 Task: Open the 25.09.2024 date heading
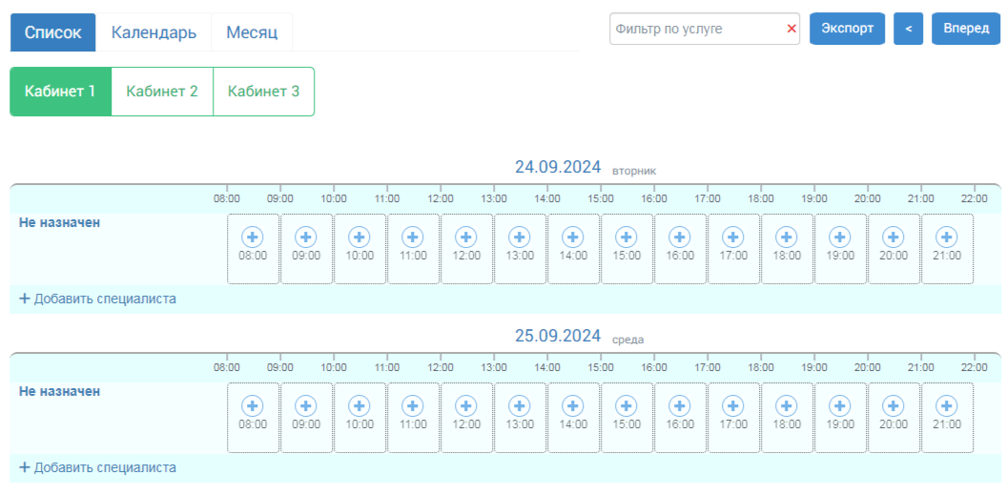click(558, 336)
